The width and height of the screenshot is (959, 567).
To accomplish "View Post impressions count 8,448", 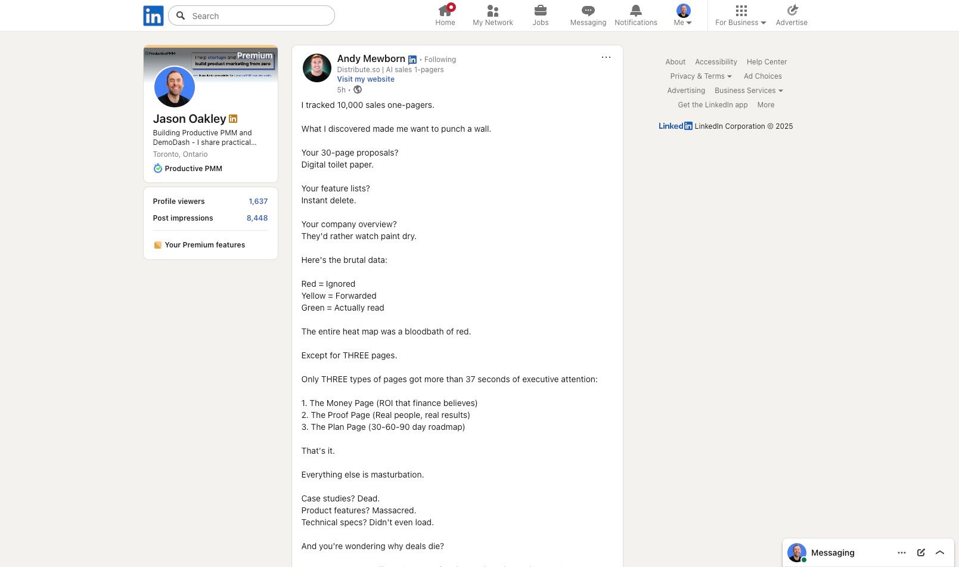I will (x=257, y=218).
